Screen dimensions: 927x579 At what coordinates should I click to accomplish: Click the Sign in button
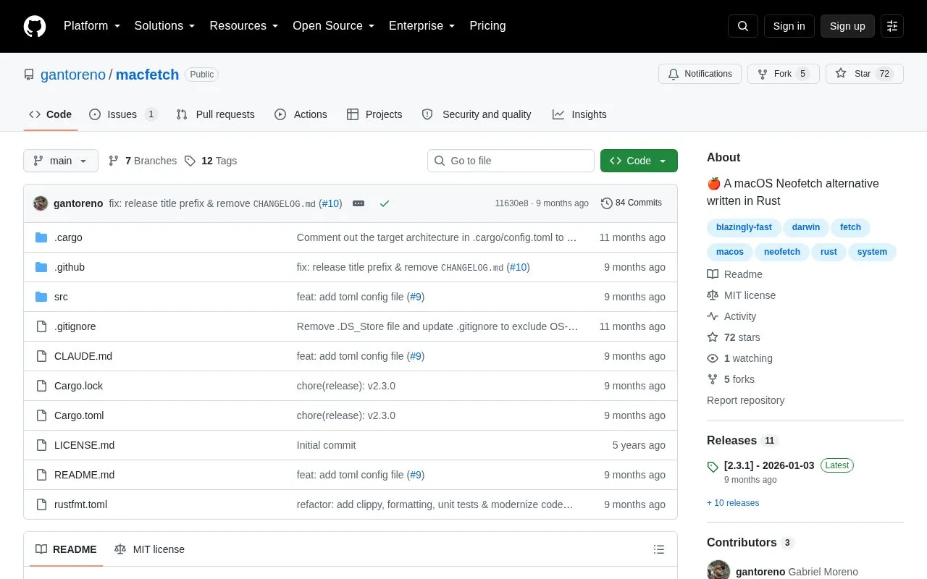(x=789, y=26)
